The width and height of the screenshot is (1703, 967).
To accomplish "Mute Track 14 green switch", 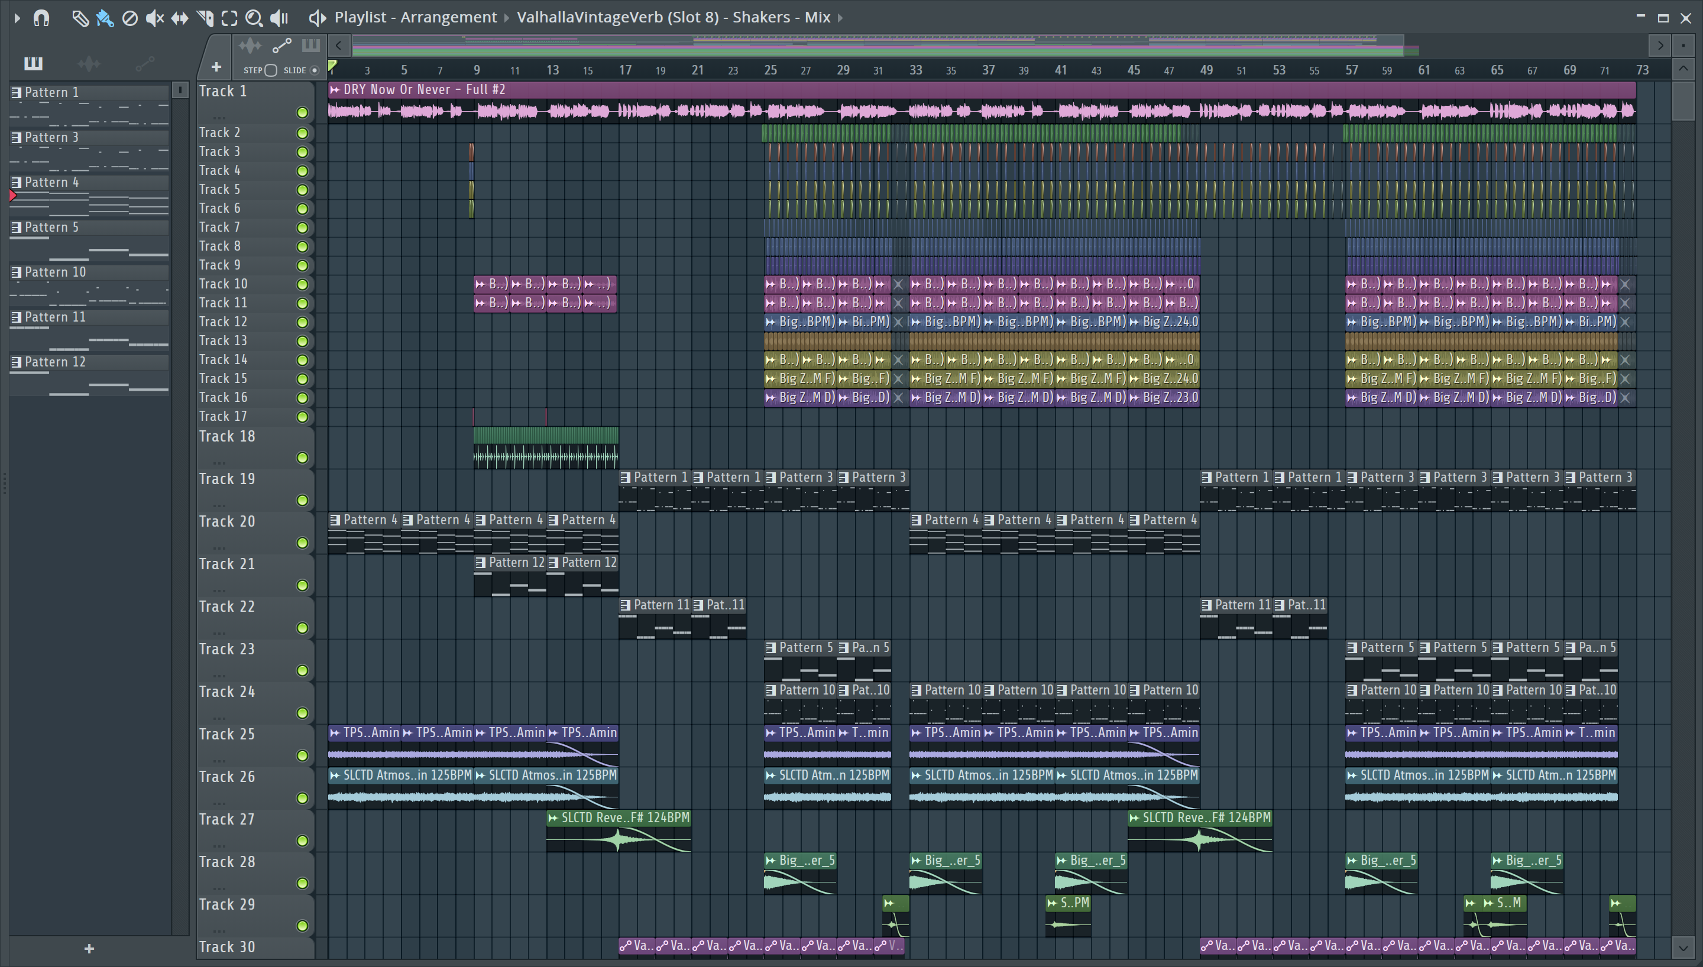I will [x=302, y=360].
